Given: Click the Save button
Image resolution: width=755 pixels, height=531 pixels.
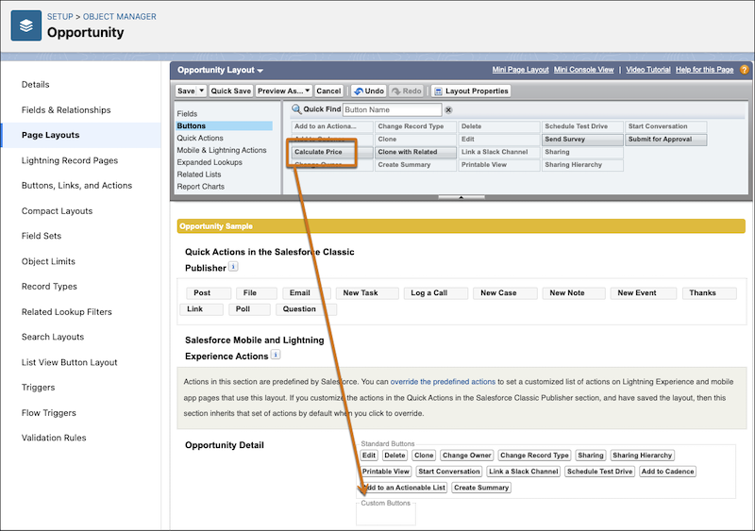Looking at the screenshot, I should coord(186,91).
